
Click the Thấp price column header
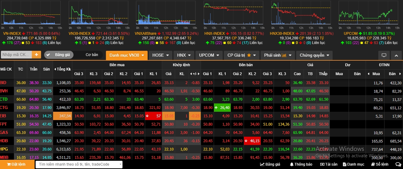[x=323, y=74]
